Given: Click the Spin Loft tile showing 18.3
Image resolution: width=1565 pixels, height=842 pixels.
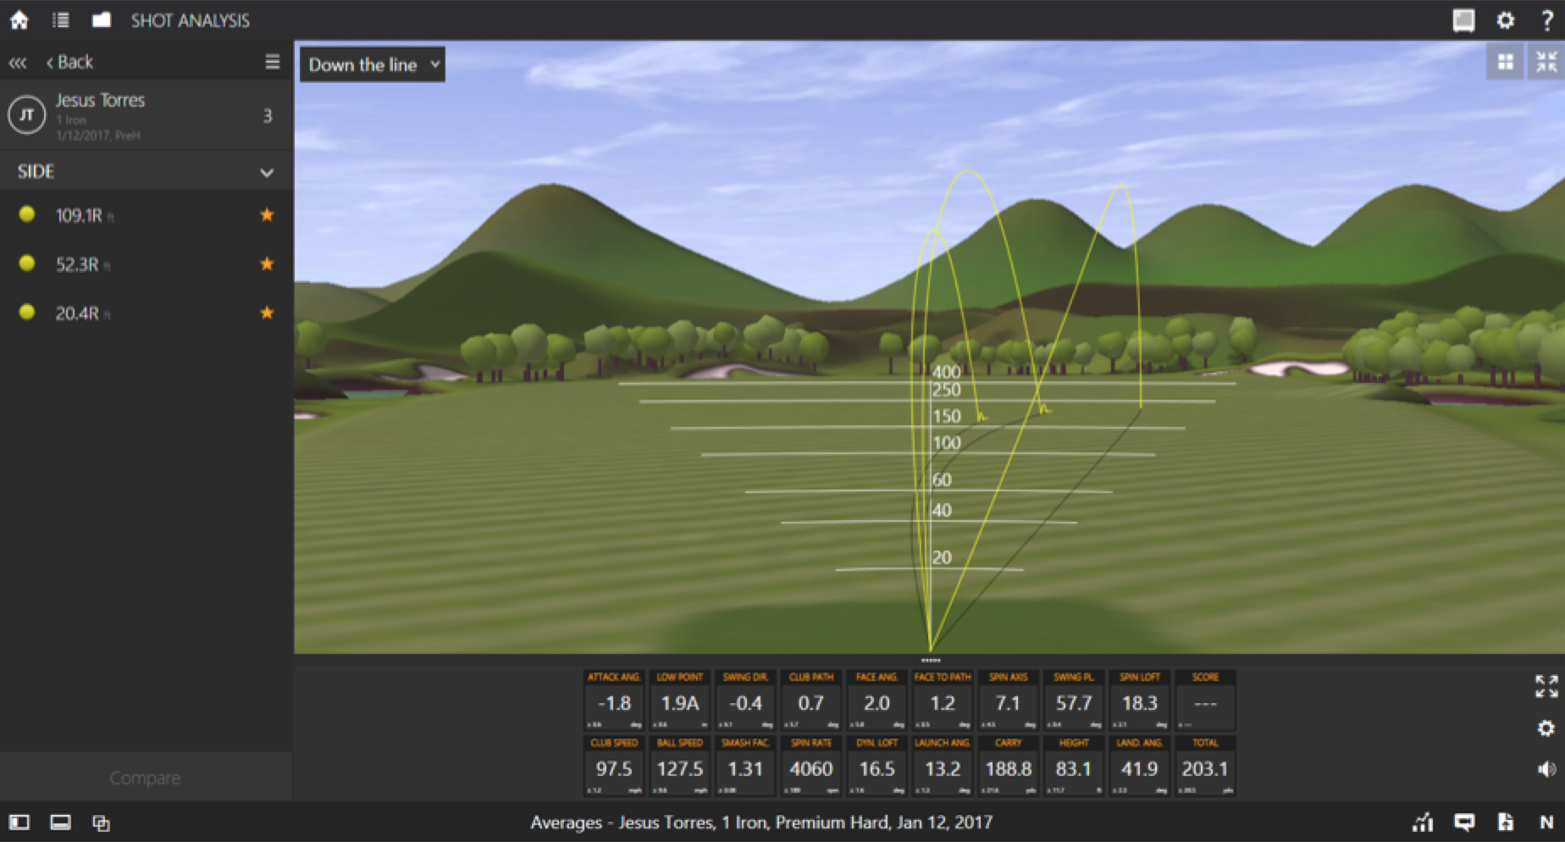Looking at the screenshot, I should [x=1139, y=701].
